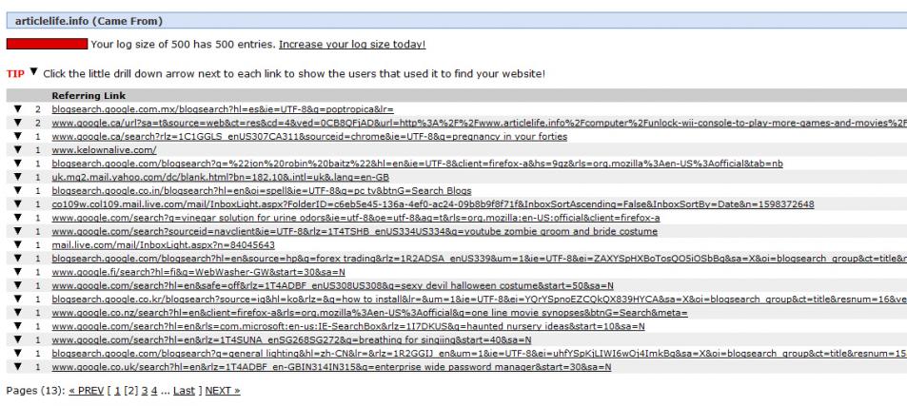Click the red log size usage bar
The width and height of the screenshot is (907, 406).
point(47,44)
